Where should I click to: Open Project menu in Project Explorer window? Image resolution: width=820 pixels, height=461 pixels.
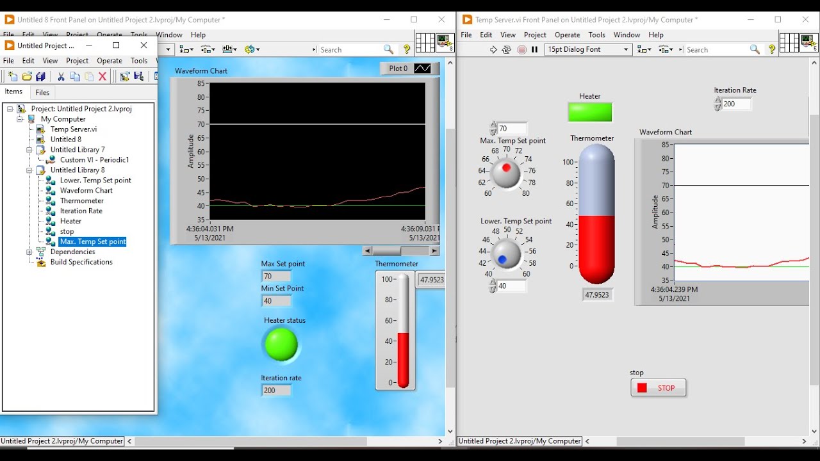point(77,61)
